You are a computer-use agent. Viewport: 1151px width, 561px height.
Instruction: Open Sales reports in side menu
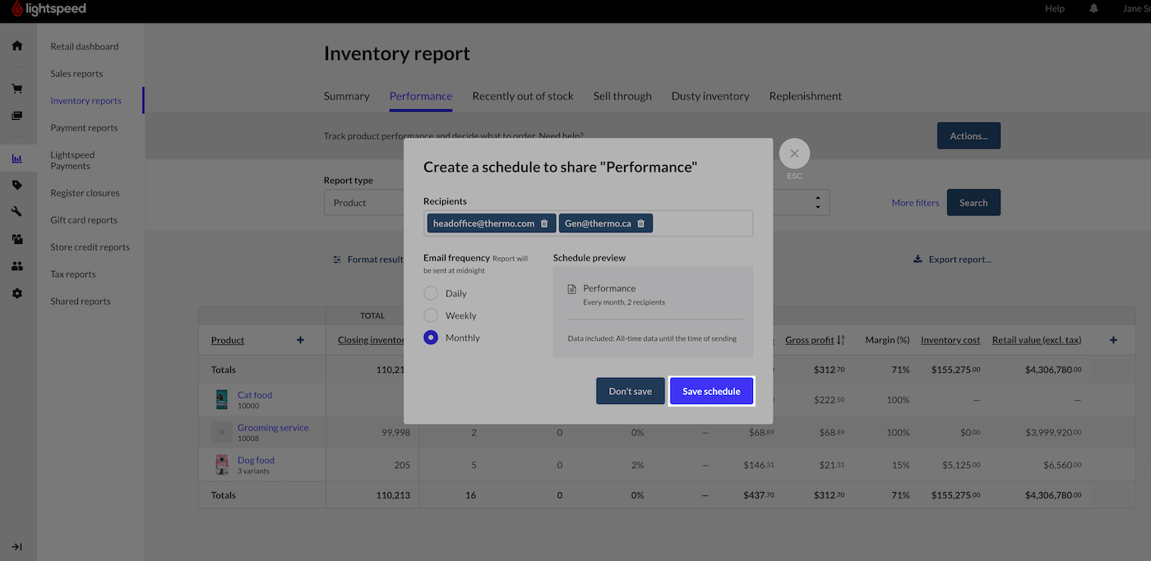[x=76, y=74]
